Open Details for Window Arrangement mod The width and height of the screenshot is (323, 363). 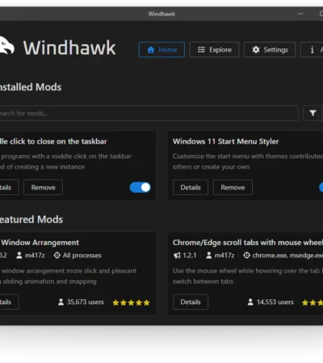pyautogui.click(x=9, y=302)
